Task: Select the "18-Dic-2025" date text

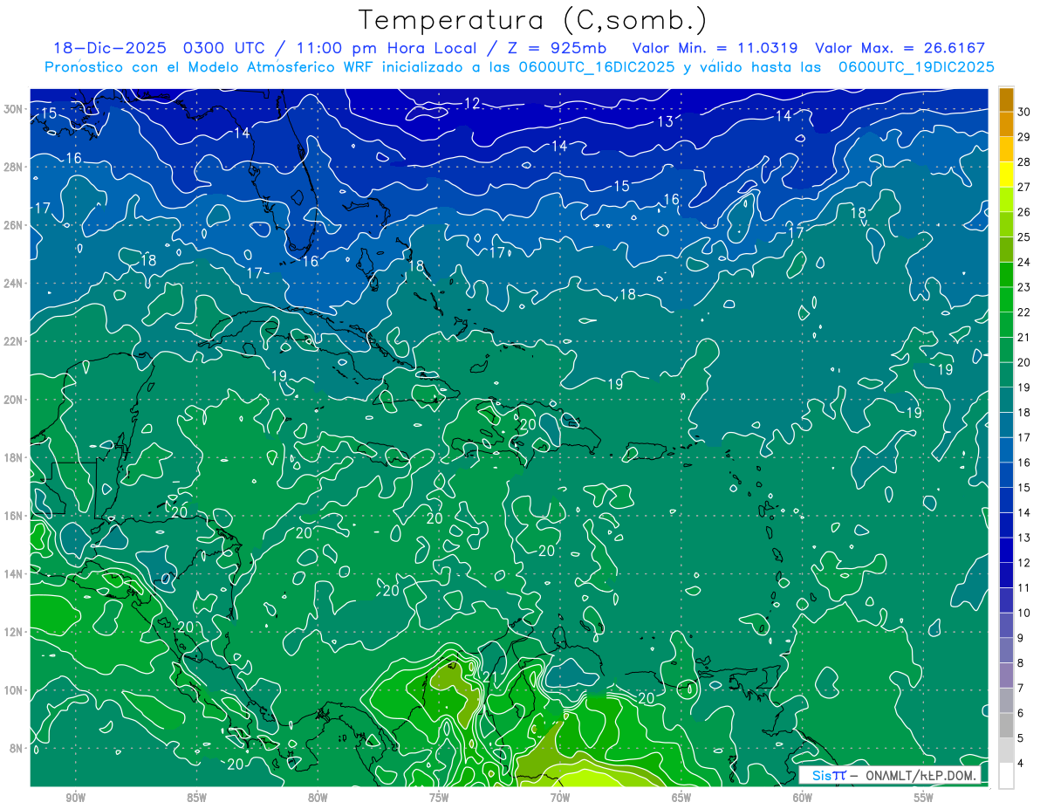Action: [x=109, y=48]
